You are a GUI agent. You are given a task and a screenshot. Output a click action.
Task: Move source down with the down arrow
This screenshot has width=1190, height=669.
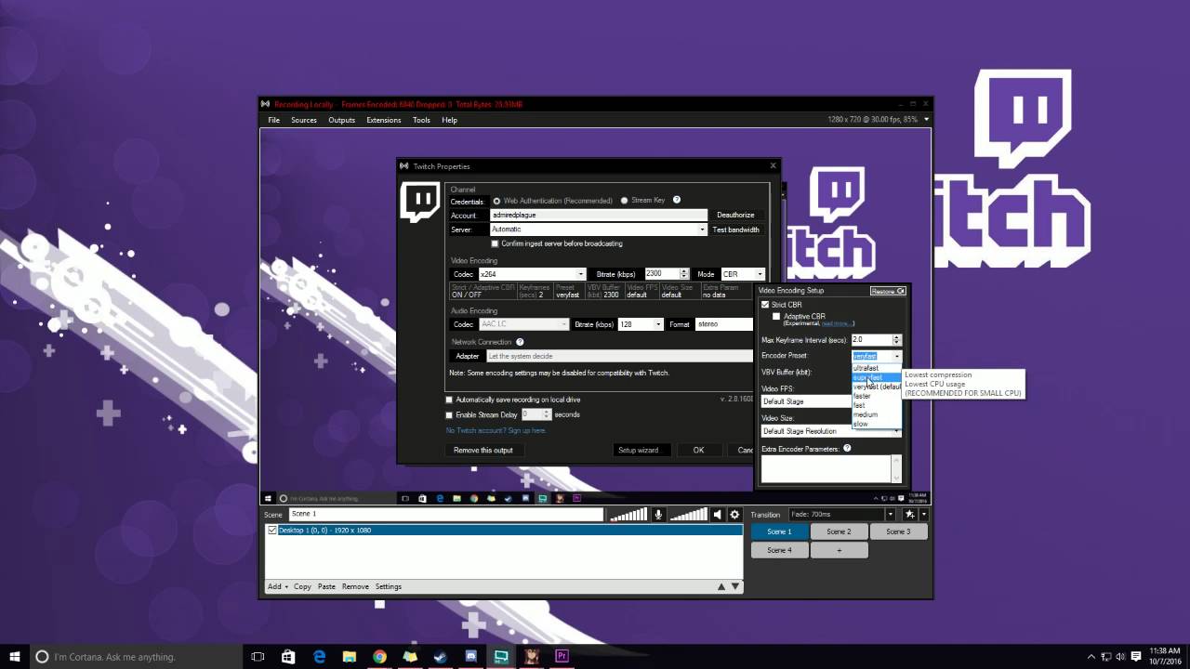(735, 586)
